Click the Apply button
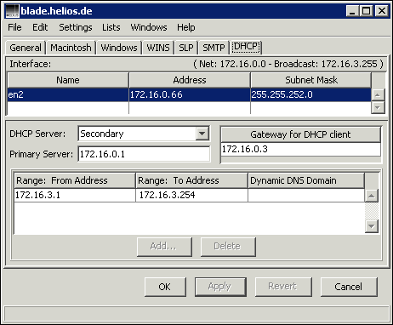The height and width of the screenshot is (325, 393). click(220, 287)
